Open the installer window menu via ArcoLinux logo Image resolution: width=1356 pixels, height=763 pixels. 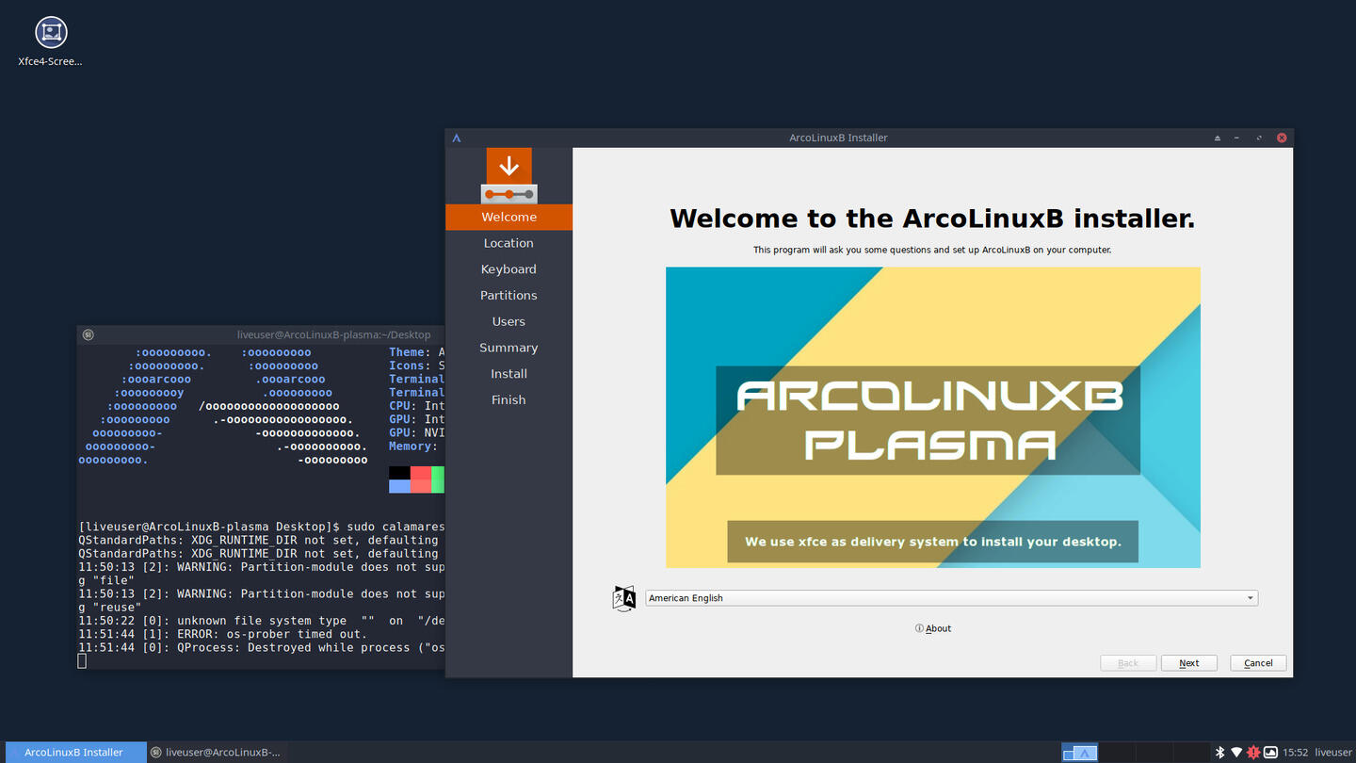click(457, 138)
